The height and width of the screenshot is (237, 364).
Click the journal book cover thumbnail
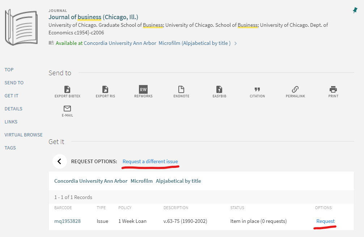(x=21, y=27)
